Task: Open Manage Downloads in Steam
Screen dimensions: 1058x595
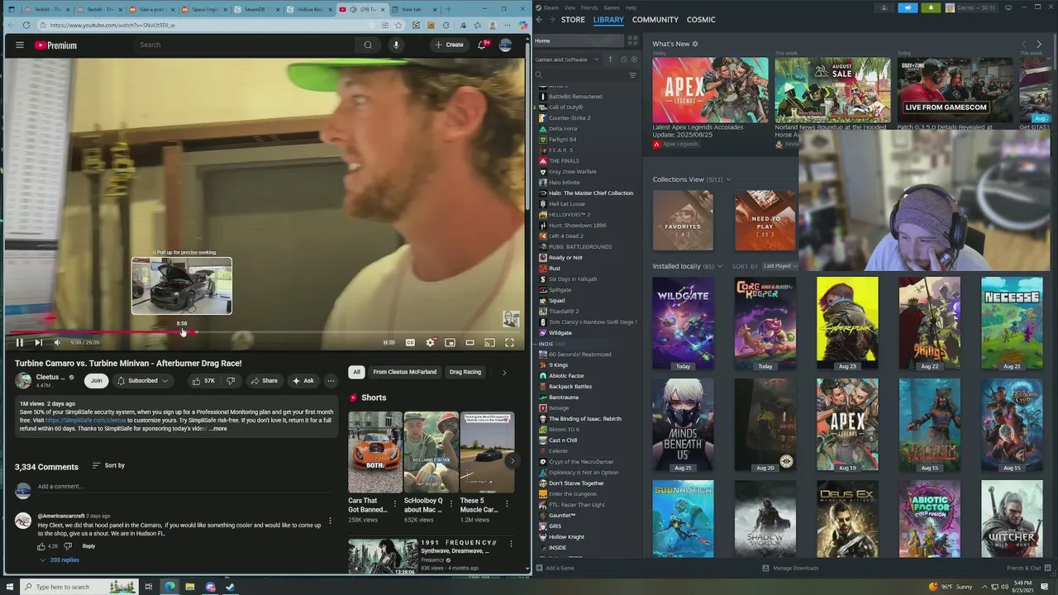Action: [790, 568]
